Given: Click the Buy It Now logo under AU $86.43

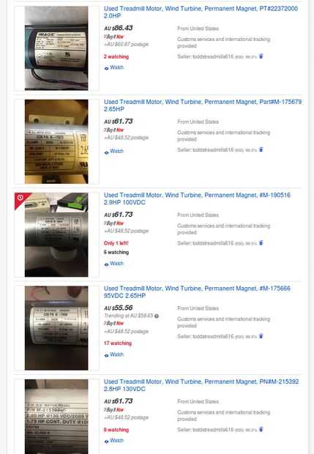Looking at the screenshot, I should point(114,37).
